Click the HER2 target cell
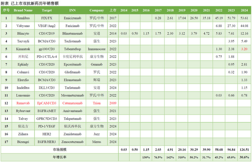This screenshot has width=252, height=162. point(47,134)
